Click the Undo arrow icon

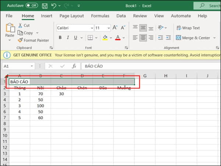point(54,6)
